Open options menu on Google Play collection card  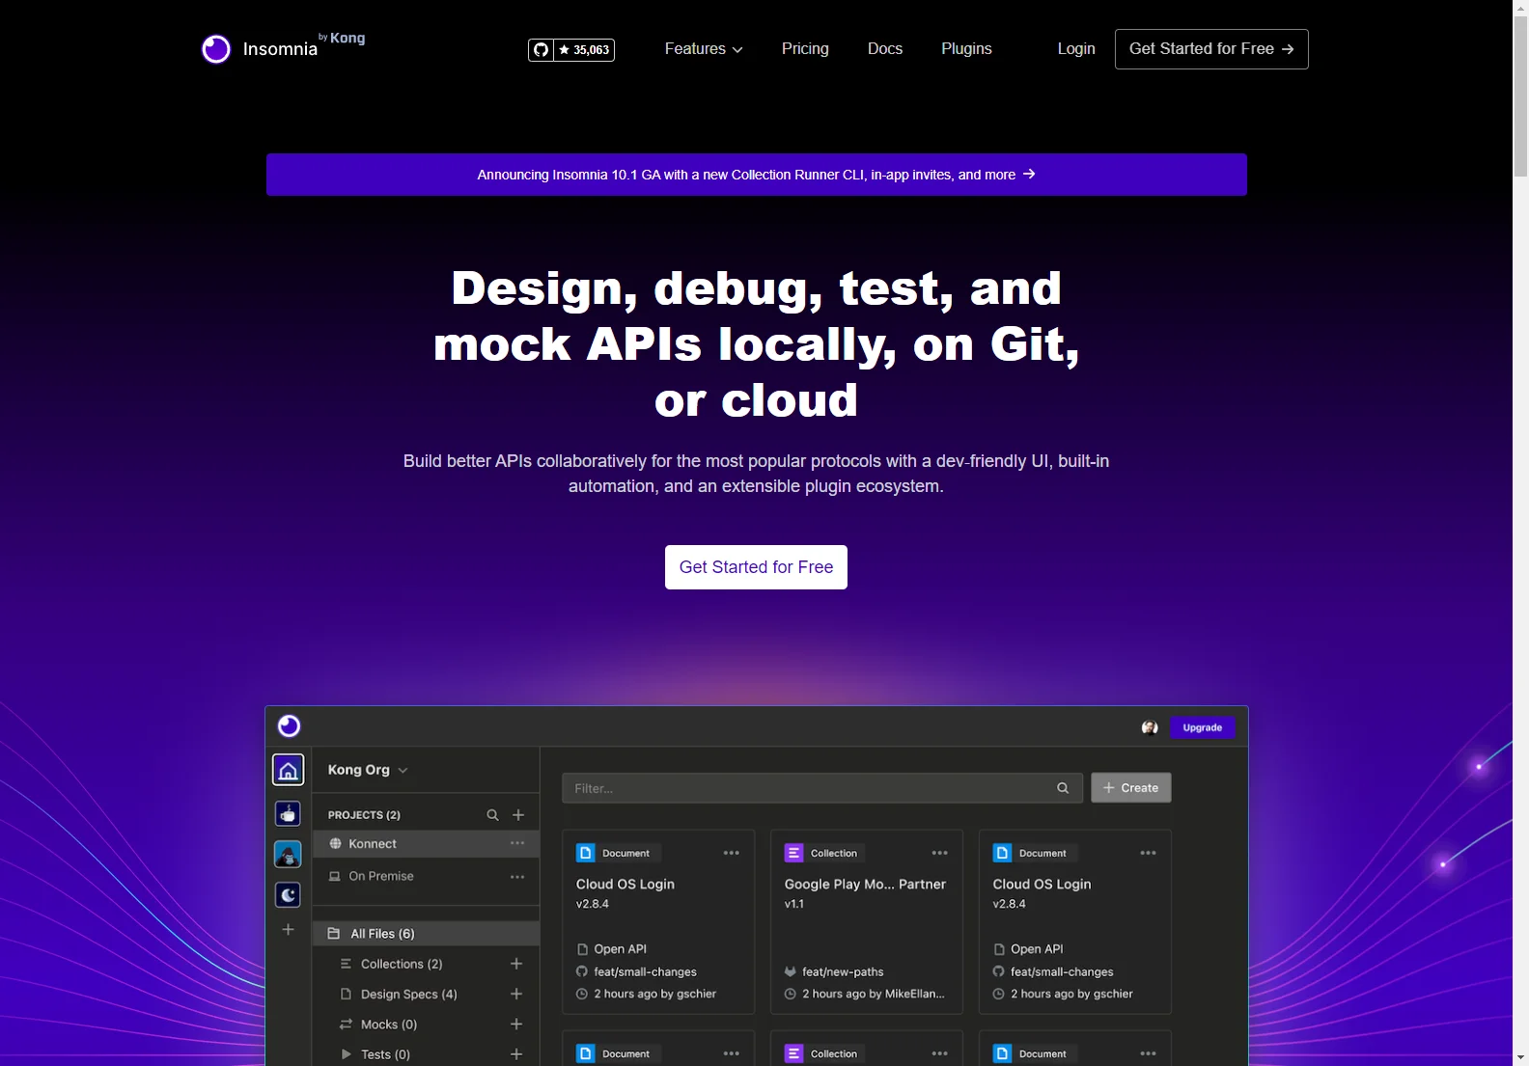[940, 853]
